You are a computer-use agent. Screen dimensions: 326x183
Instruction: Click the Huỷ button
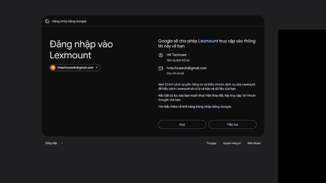(182, 124)
